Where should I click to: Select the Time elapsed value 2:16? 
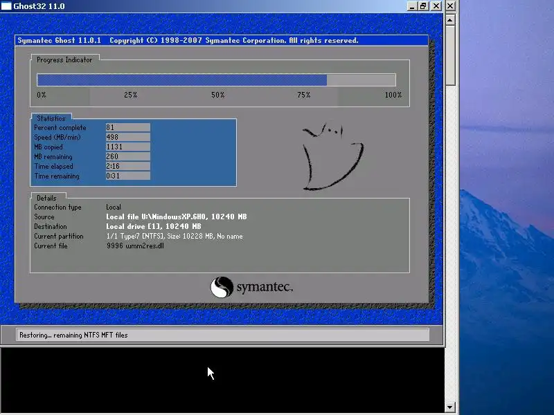coord(128,166)
